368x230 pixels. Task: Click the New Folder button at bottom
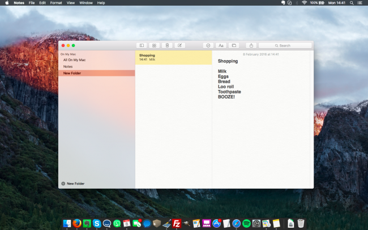73,184
